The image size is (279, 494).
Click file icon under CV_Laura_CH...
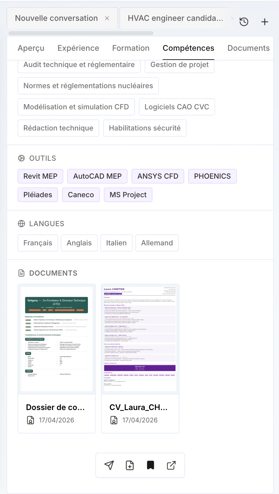click(114, 420)
